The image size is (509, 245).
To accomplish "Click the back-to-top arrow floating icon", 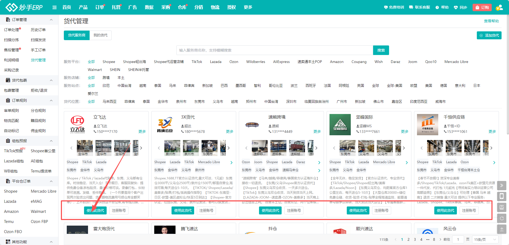I will coord(502,229).
